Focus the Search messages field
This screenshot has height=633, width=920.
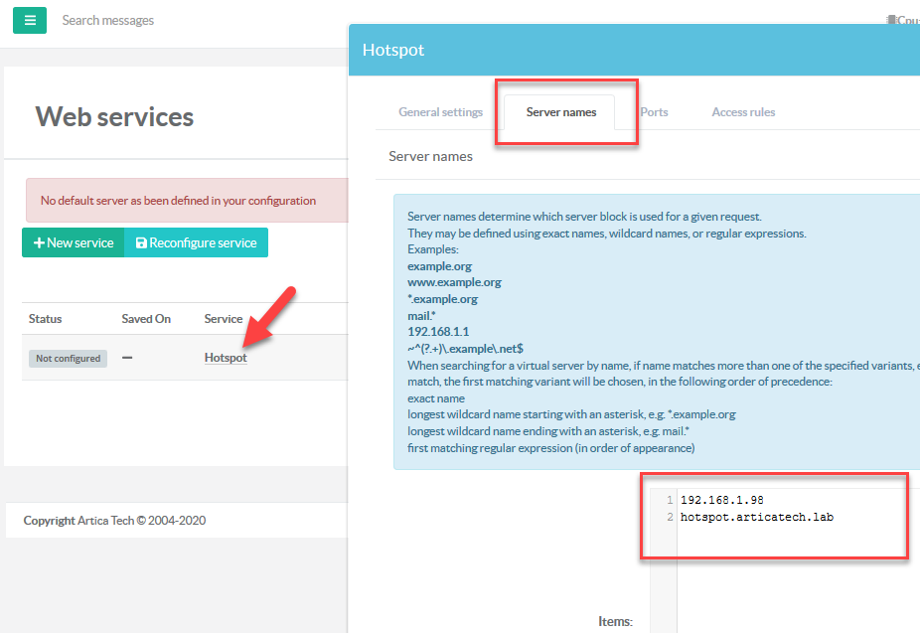[x=149, y=20]
